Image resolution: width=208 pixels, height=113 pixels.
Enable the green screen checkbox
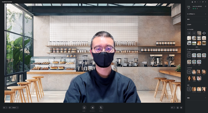[x=188, y=49]
